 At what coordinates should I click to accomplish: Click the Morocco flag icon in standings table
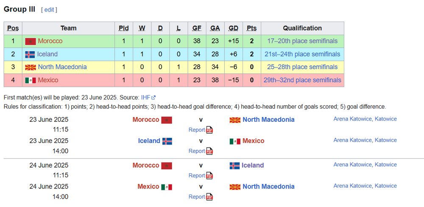[x=30, y=41]
